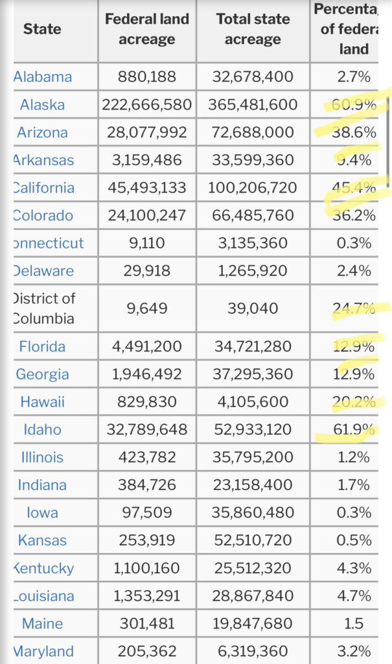
Task: Click the Delaware state link
Action: (44, 272)
